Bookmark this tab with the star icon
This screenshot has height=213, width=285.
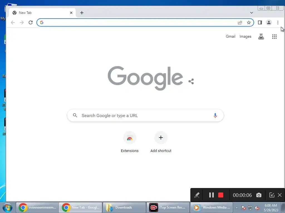[x=249, y=22]
